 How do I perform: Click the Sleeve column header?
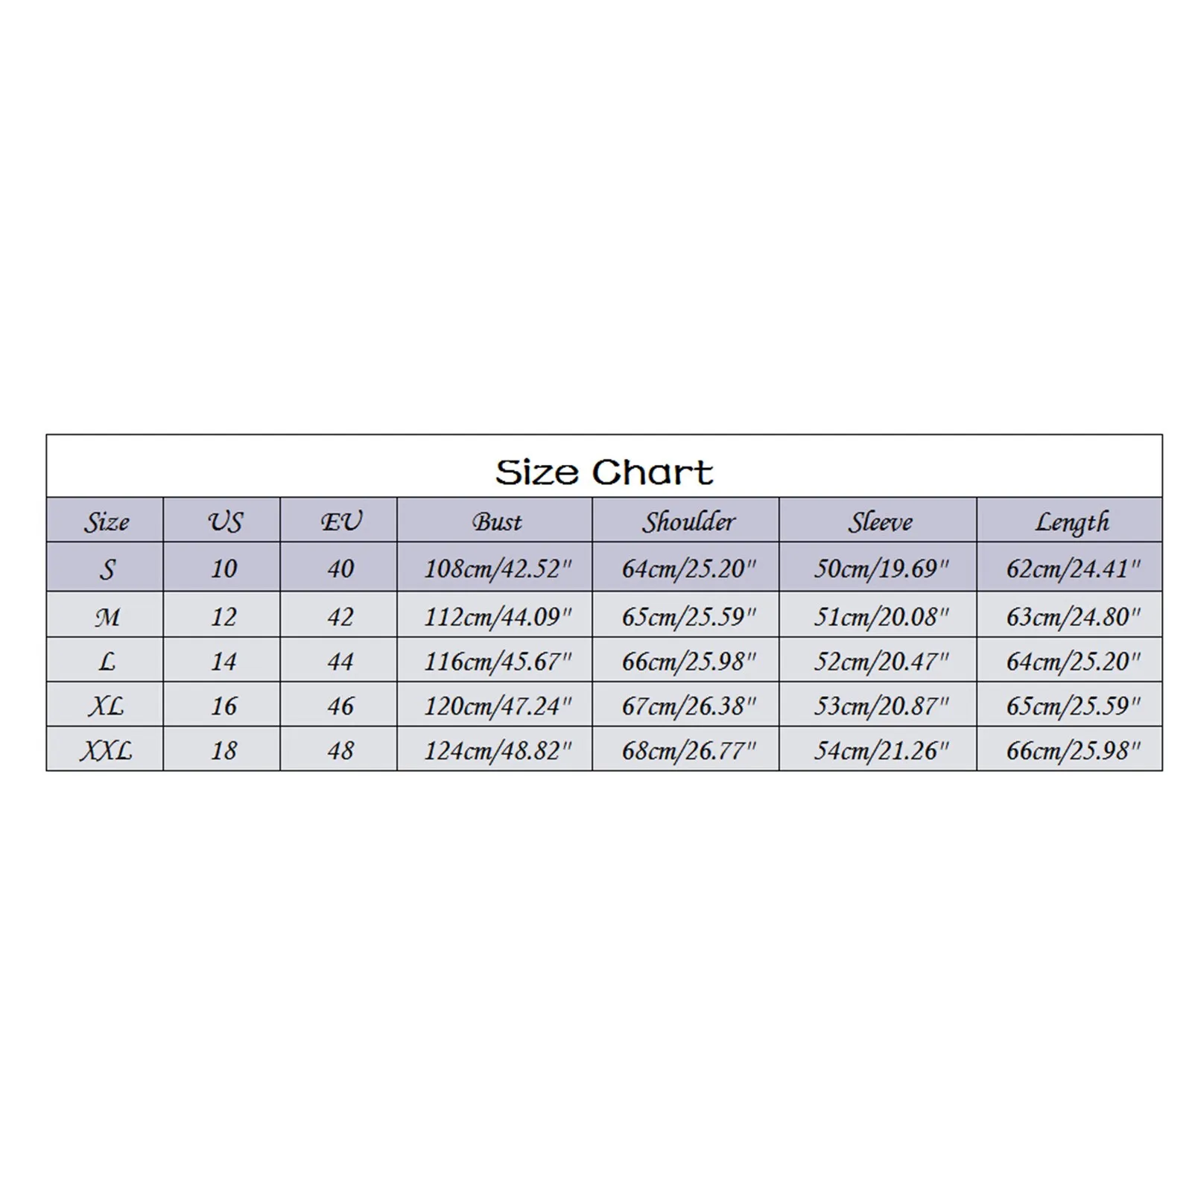(880, 521)
